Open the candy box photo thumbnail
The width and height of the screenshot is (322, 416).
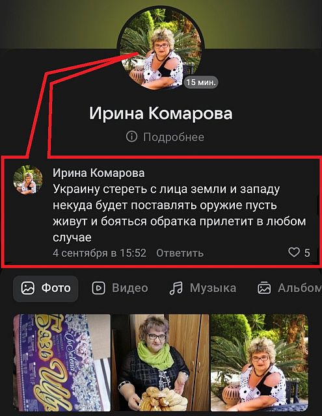click(62, 363)
